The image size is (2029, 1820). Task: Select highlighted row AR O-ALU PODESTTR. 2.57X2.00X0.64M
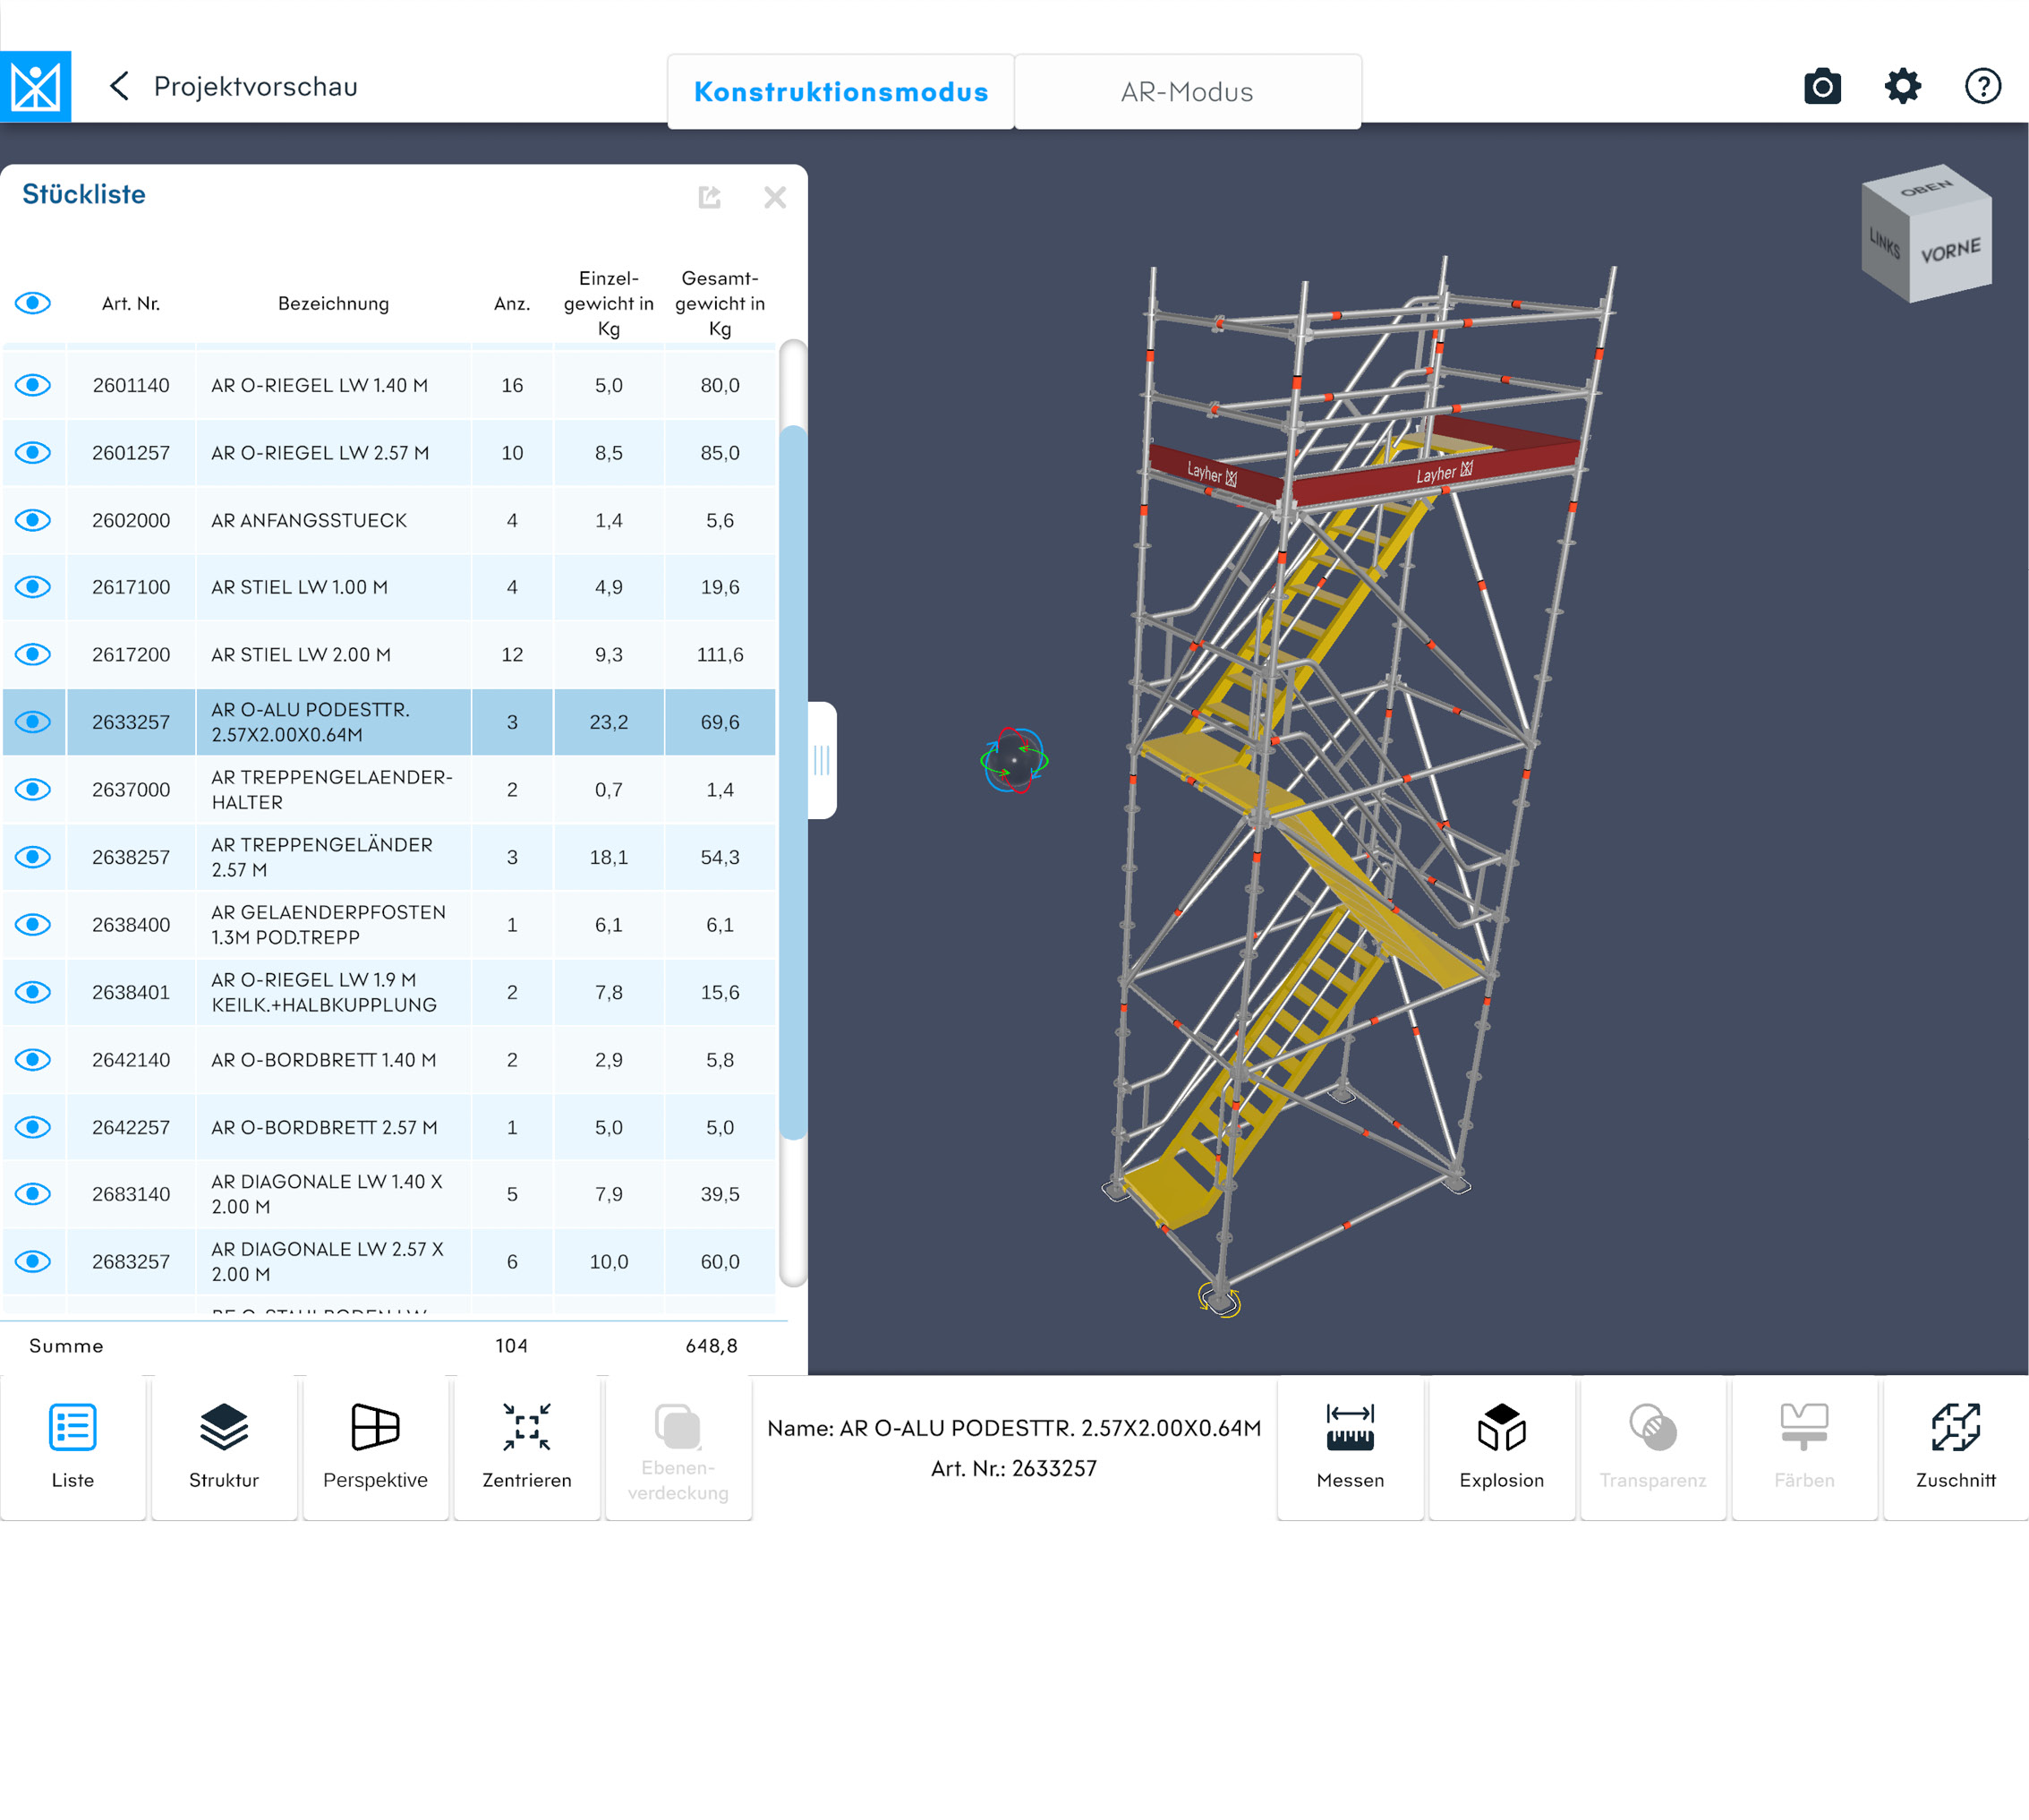388,722
